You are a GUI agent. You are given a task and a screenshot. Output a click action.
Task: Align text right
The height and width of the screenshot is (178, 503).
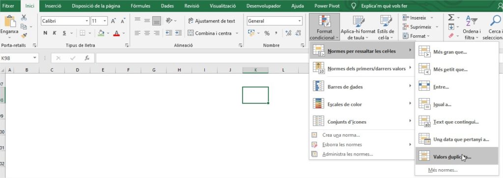tap(157, 33)
